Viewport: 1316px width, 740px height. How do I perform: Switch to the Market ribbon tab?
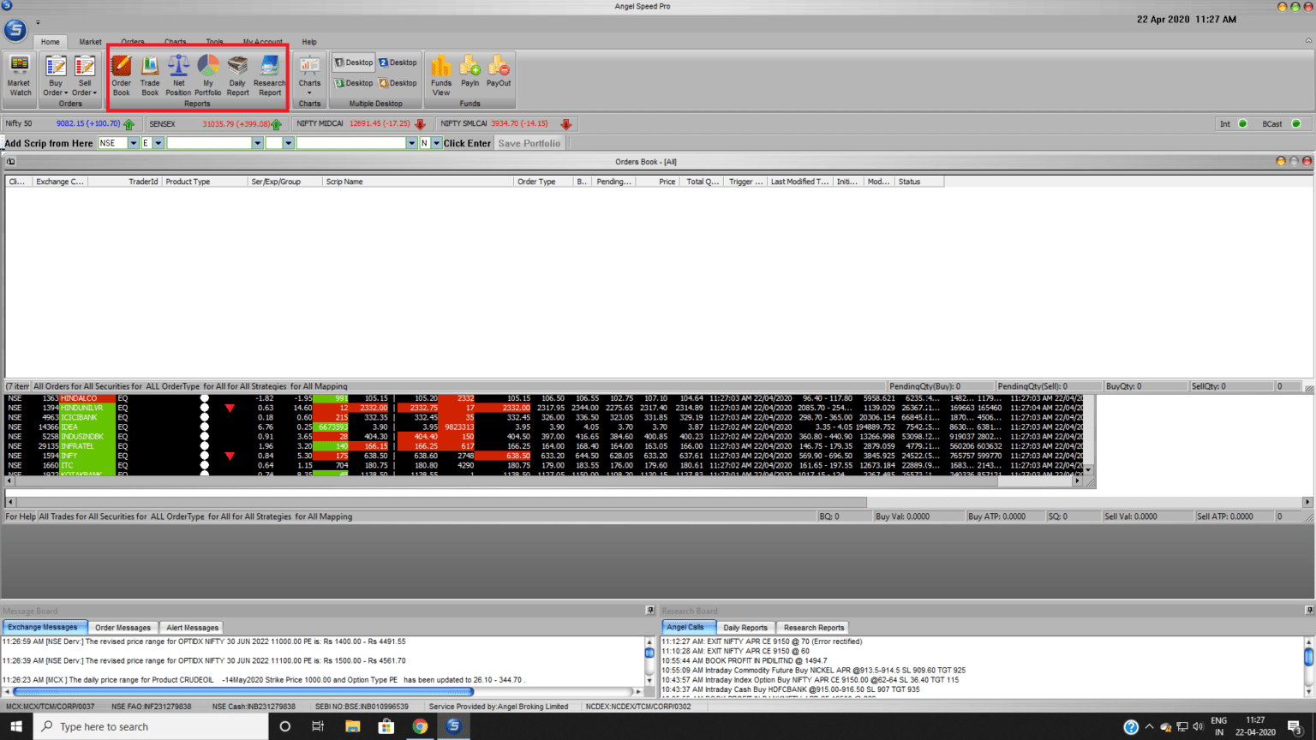(90, 41)
